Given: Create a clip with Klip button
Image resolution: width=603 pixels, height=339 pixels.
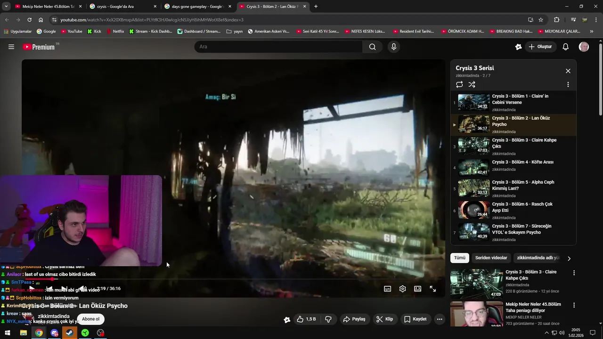Looking at the screenshot, I should coord(384,319).
